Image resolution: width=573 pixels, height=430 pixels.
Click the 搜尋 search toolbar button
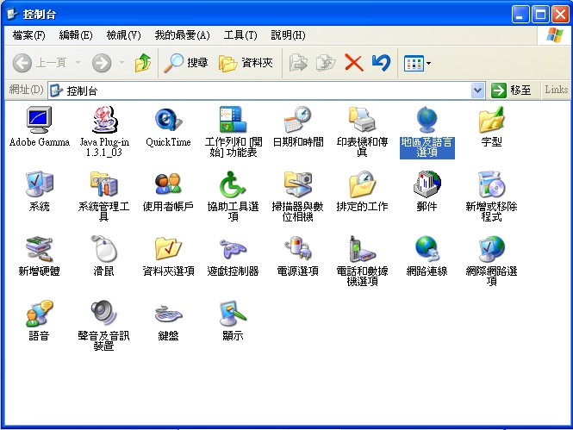185,63
